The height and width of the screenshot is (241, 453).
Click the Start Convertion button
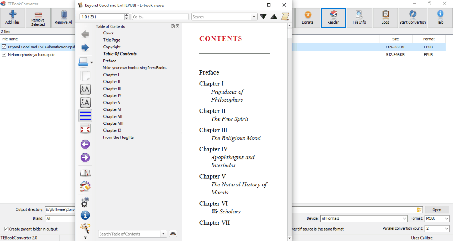tap(412, 18)
